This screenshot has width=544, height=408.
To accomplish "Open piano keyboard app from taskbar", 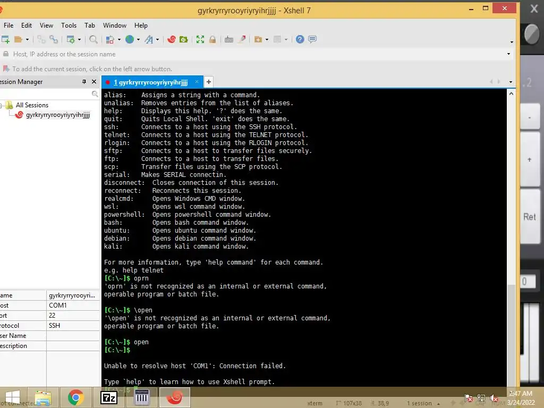I will (x=141, y=397).
